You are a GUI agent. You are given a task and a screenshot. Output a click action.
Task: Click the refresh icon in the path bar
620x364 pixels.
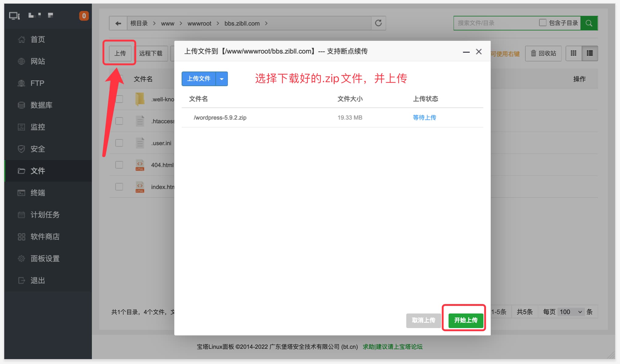point(378,23)
